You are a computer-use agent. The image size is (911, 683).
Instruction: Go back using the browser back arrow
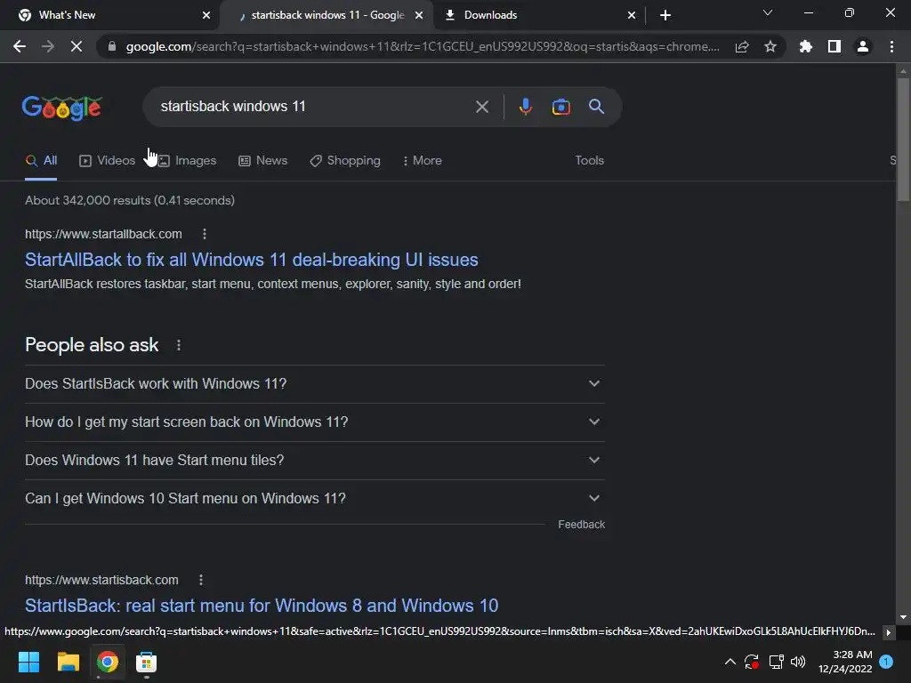pos(20,46)
